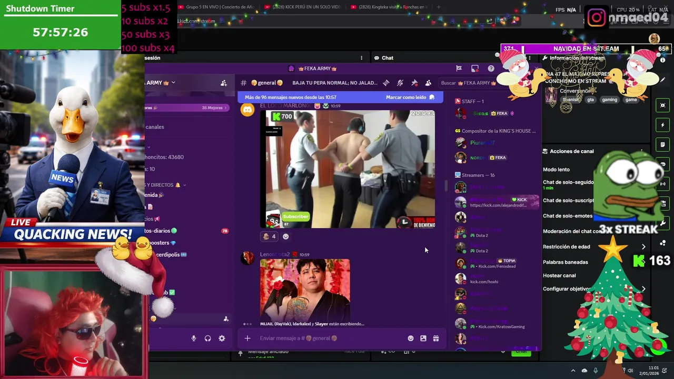Toggle 'Modo lento' in channel actions
This screenshot has width=674, height=379.
pos(556,169)
